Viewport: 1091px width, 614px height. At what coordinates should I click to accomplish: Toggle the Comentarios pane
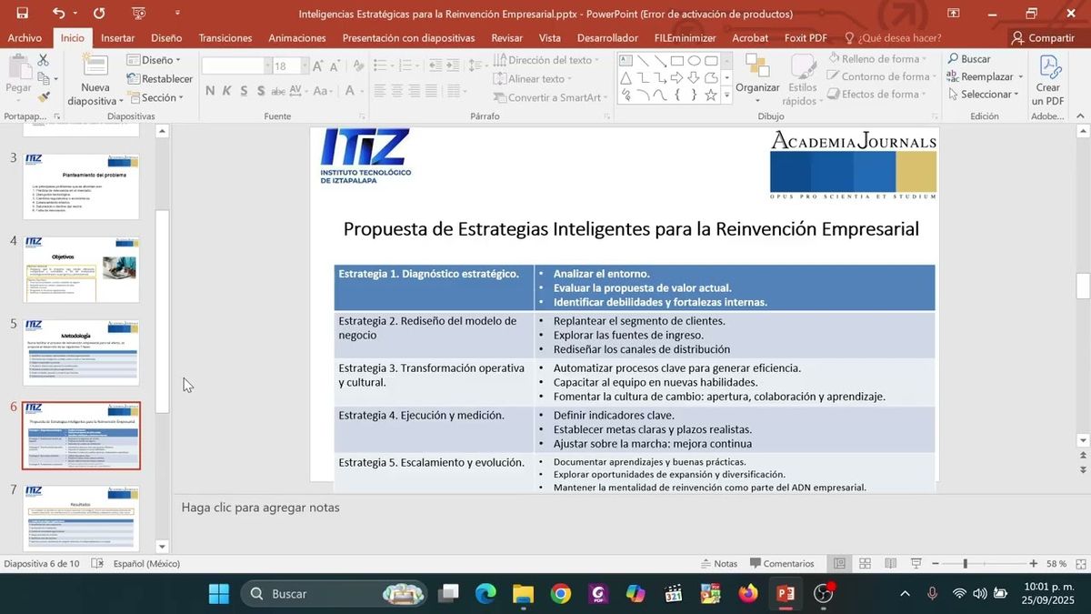[781, 564]
